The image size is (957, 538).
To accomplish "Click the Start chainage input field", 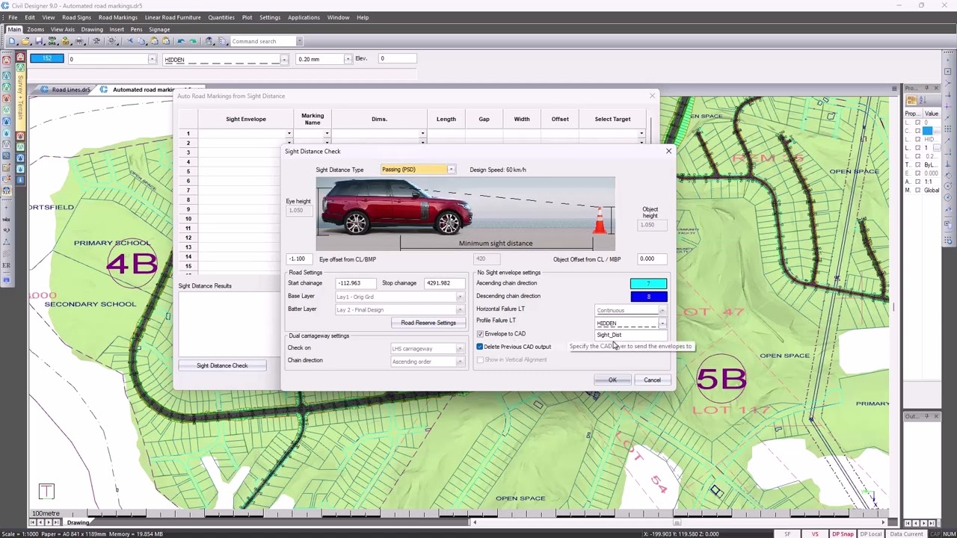I will coord(355,283).
